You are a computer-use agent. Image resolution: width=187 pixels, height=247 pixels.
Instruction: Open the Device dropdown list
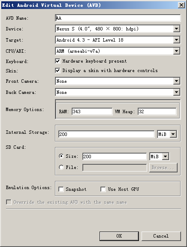point(176,29)
